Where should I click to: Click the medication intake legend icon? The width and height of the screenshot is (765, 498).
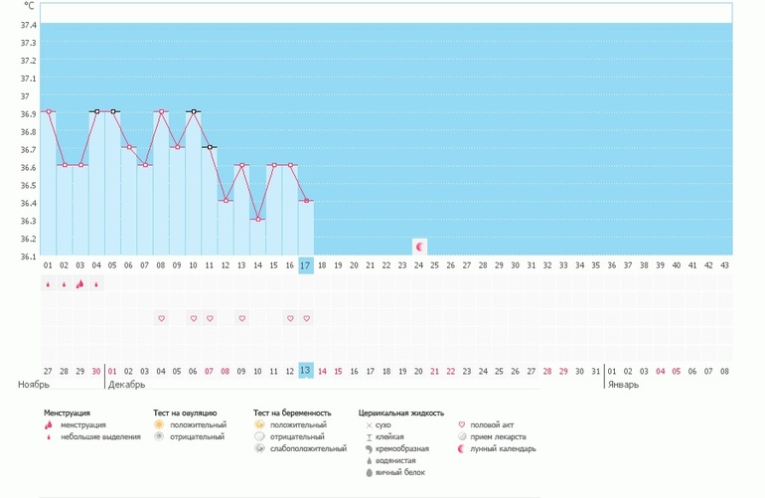click(x=461, y=436)
